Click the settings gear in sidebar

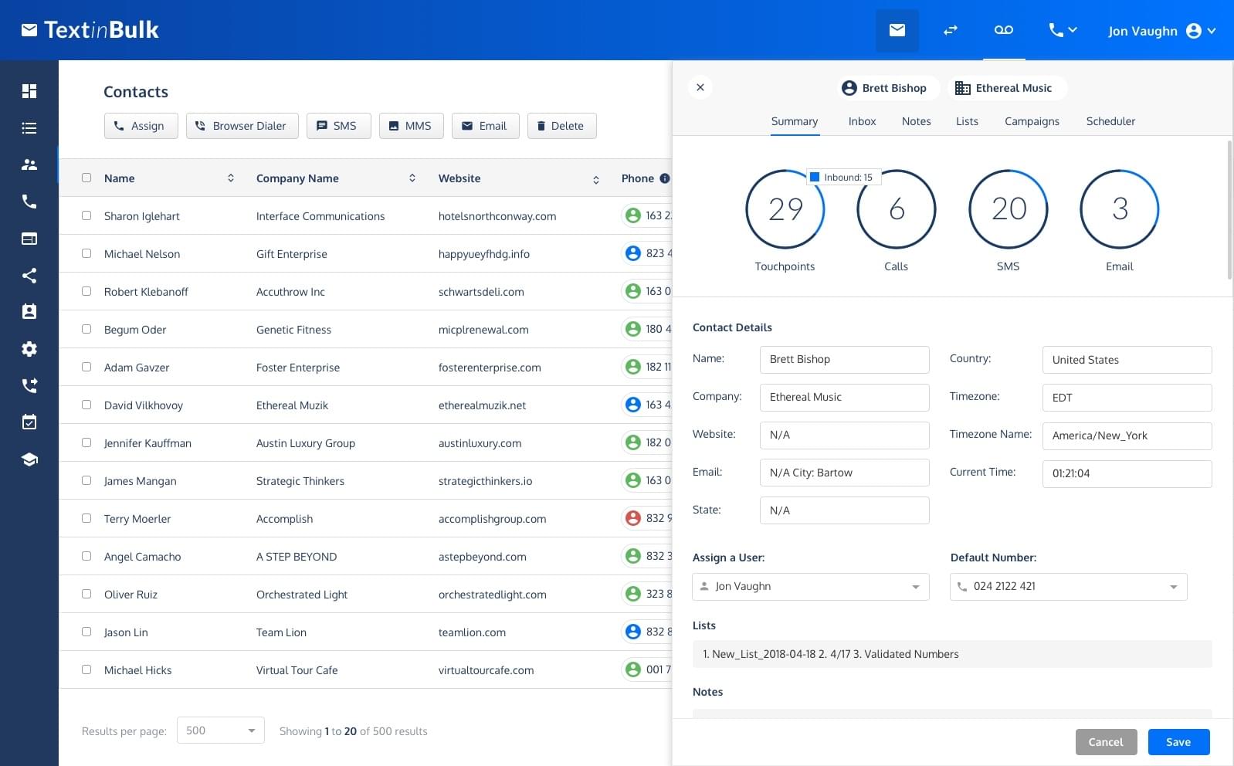tap(29, 349)
